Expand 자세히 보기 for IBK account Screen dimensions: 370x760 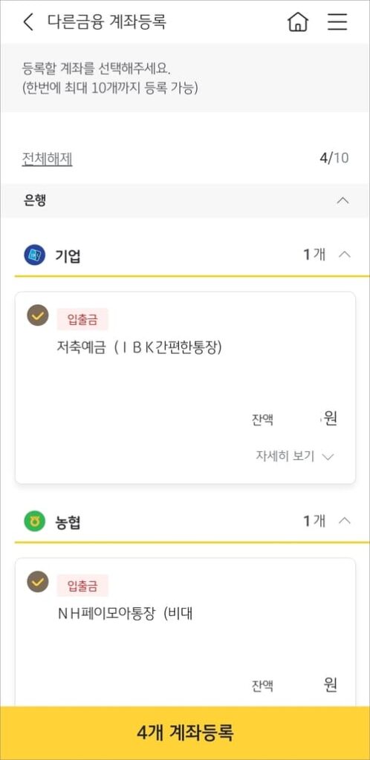[295, 456]
